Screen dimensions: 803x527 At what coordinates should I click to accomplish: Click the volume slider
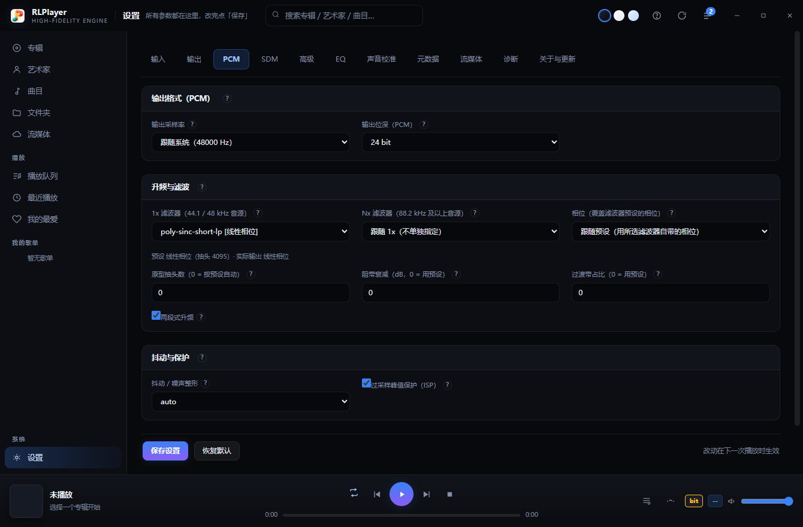(x=767, y=501)
